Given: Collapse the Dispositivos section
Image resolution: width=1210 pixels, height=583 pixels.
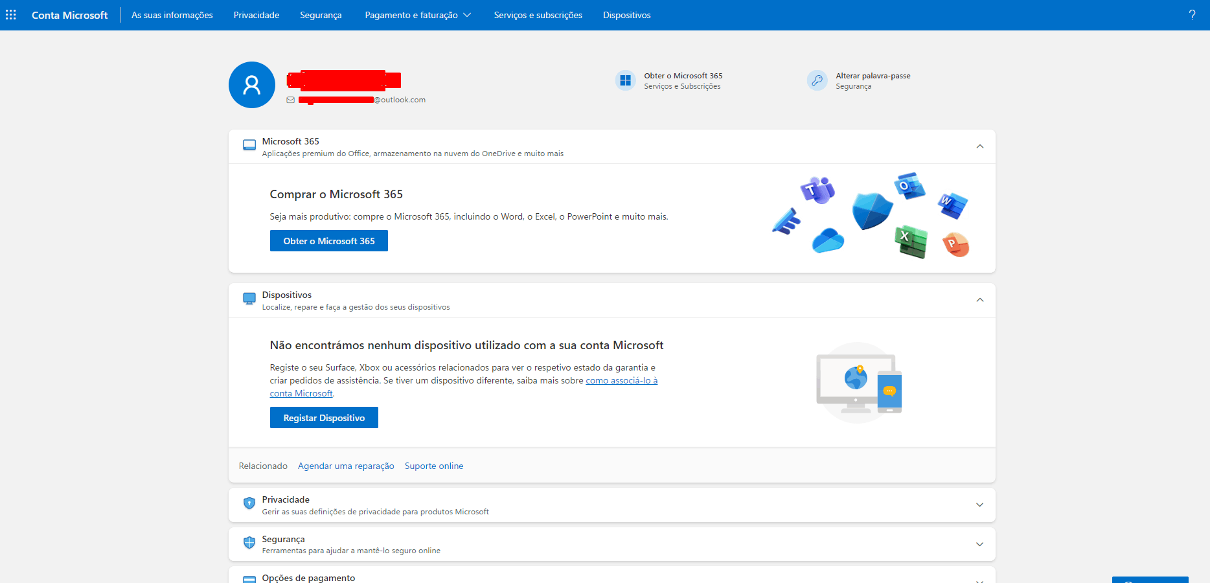Looking at the screenshot, I should (x=979, y=300).
